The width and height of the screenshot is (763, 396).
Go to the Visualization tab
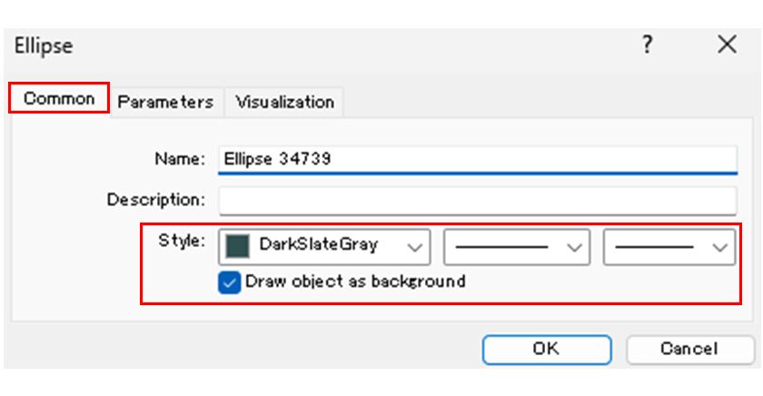pyautogui.click(x=284, y=102)
